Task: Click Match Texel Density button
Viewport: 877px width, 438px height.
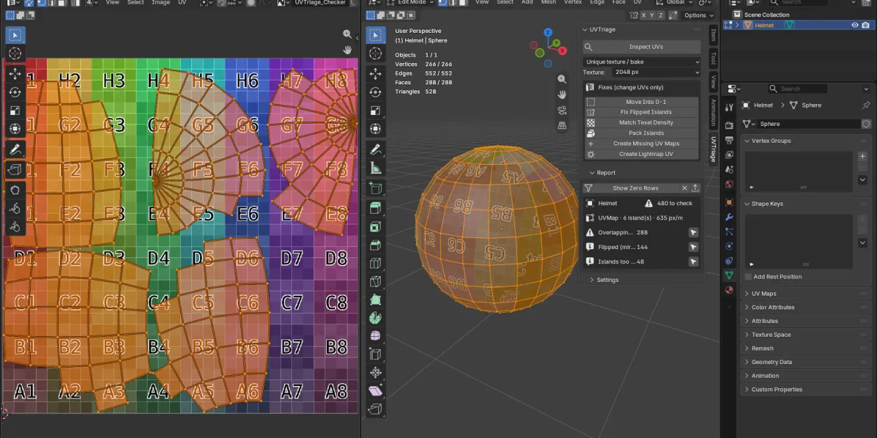Action: click(x=642, y=123)
